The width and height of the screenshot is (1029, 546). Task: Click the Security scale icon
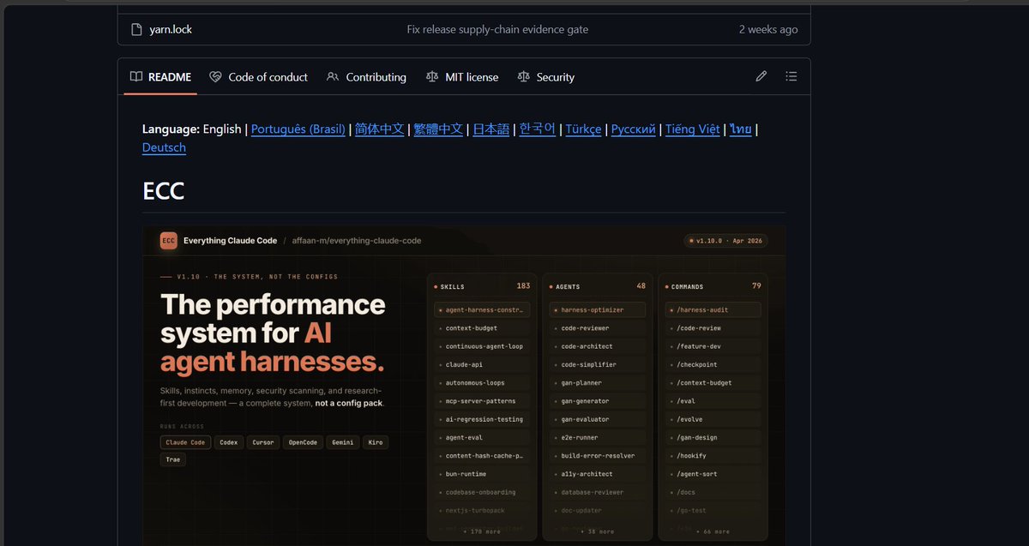[x=524, y=77]
